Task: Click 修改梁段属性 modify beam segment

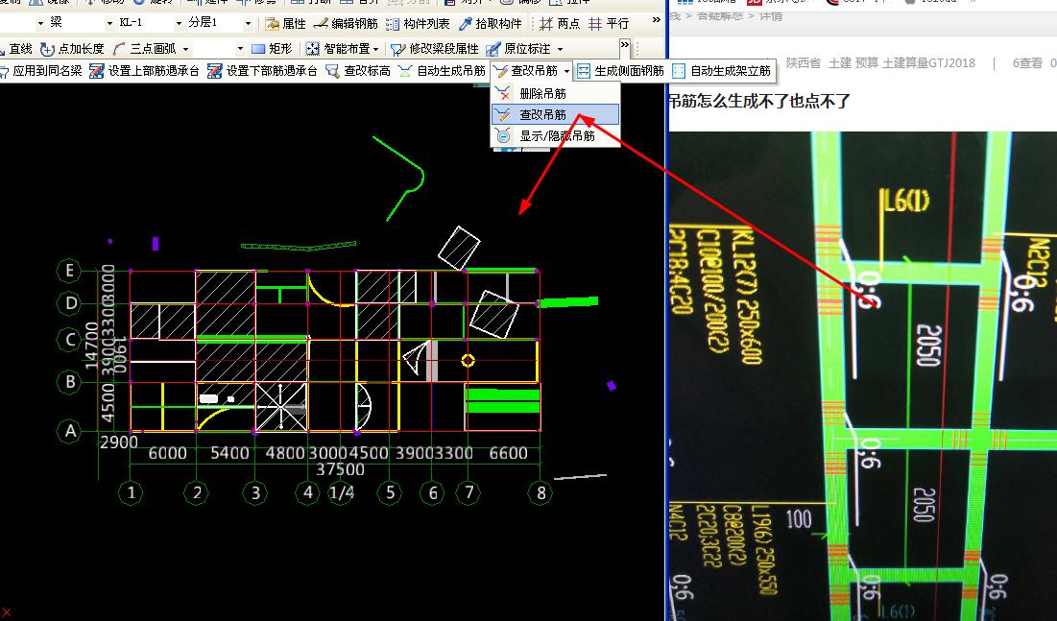Action: pos(435,49)
